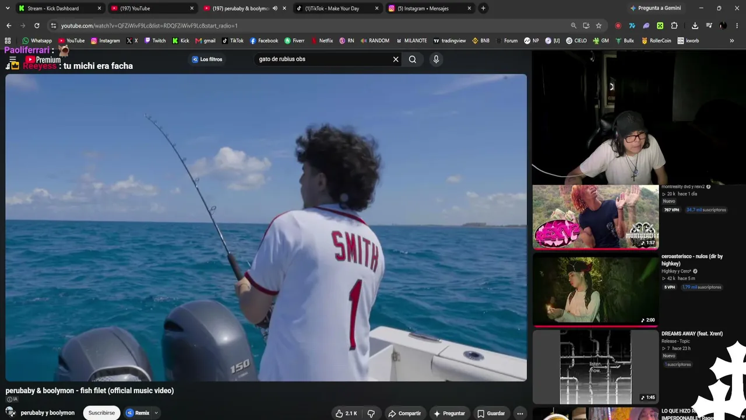The image size is (746, 420).
Task: Click Pregunta a Gemini button
Action: click(x=655, y=8)
